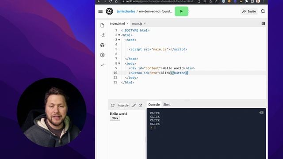
Task: Open the Replit hamburger menu
Action: (x=100, y=11)
